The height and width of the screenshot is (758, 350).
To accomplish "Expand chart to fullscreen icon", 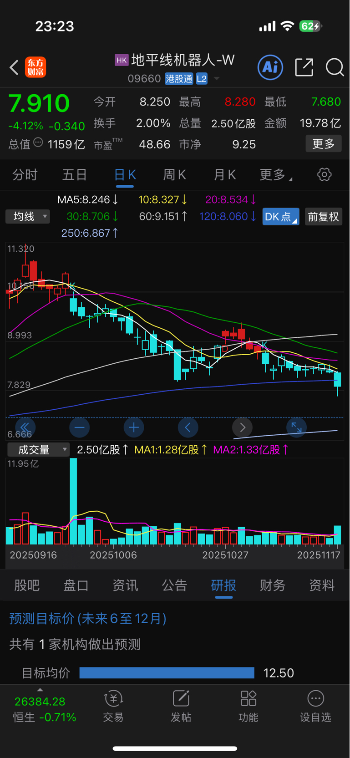I will coord(296,427).
